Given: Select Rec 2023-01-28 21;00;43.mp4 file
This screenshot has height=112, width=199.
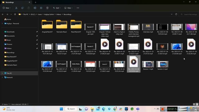Looking at the screenshot, I should click(x=76, y=66).
